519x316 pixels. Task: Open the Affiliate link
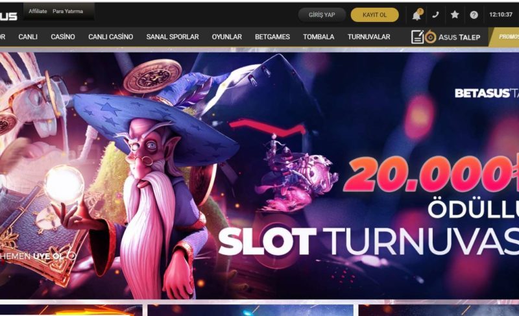point(38,11)
